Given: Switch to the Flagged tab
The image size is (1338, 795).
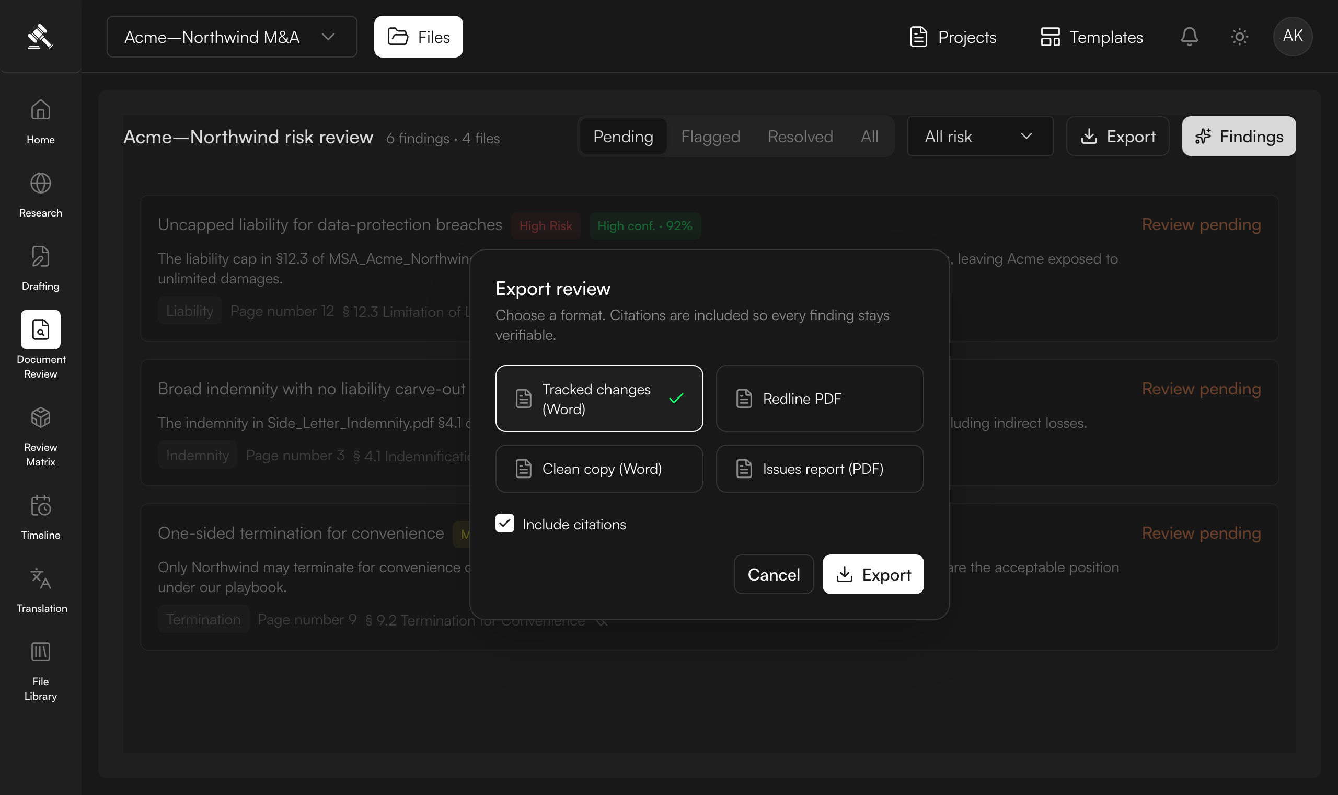Looking at the screenshot, I should (710, 136).
